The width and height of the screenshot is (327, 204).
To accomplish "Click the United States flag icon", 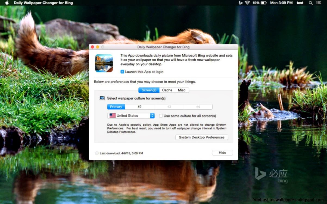I will tap(112, 116).
